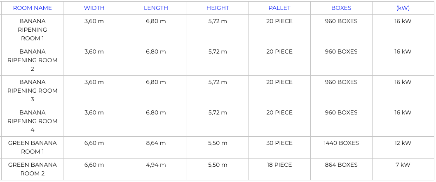Click the 1440 BOXES cell

tap(341, 143)
